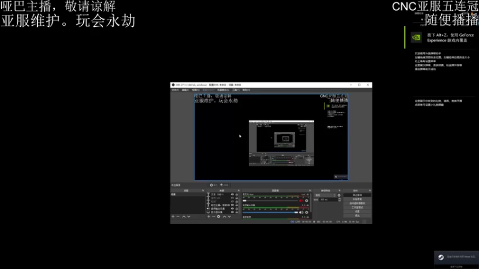Click the audio mixer vertical scrollbar
Screen dimensions: 479x269
pyautogui.click(x=311, y=203)
